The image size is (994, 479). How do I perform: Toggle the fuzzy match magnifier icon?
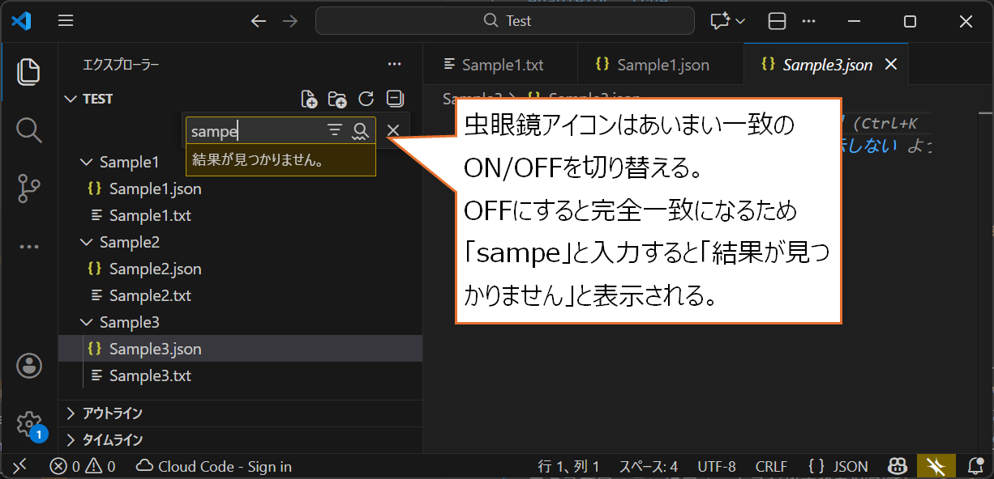[x=360, y=129]
